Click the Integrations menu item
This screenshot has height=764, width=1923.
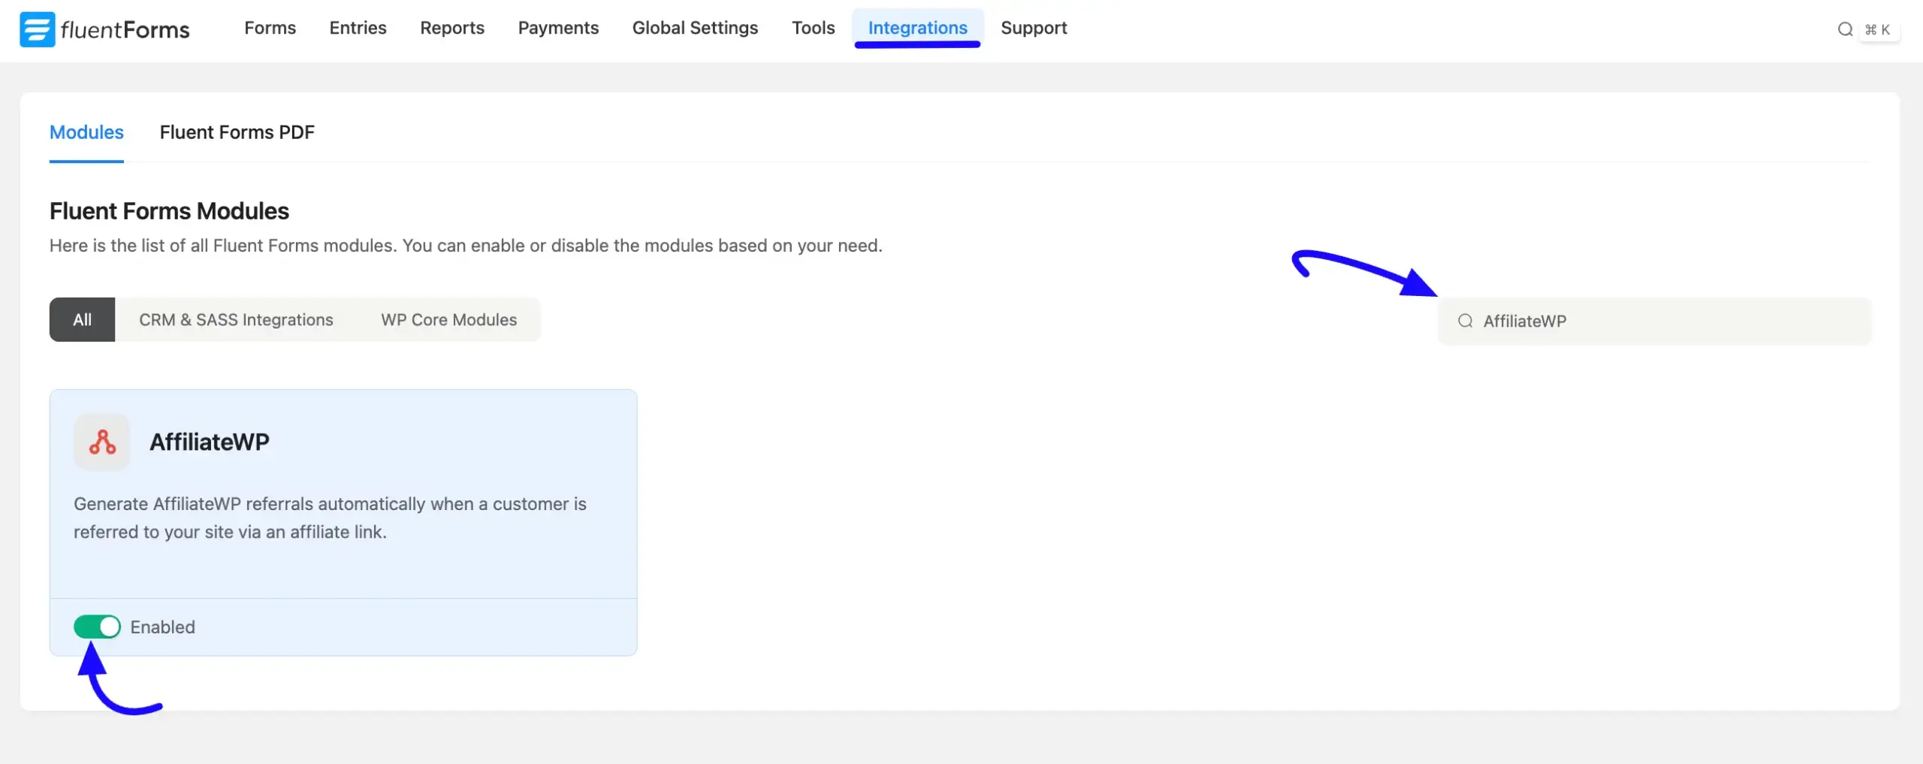tap(917, 28)
